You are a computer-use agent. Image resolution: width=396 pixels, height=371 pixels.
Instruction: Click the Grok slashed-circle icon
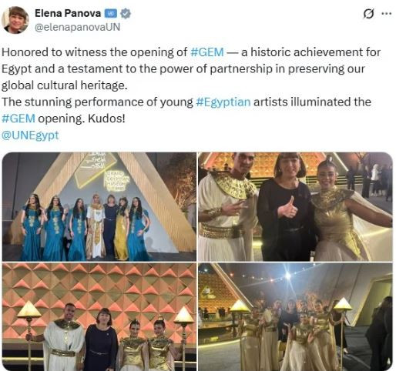pyautogui.click(x=368, y=14)
